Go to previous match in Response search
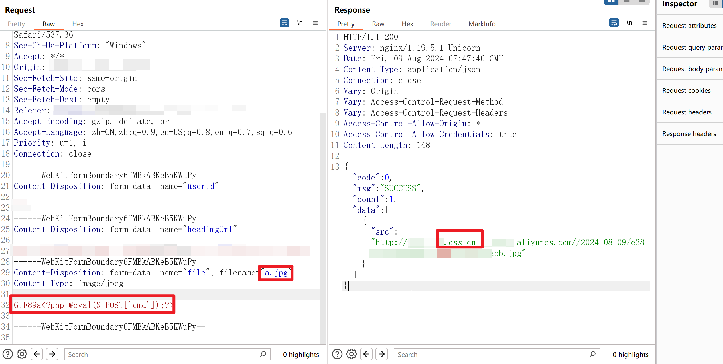This screenshot has height=364, width=723. coord(366,354)
